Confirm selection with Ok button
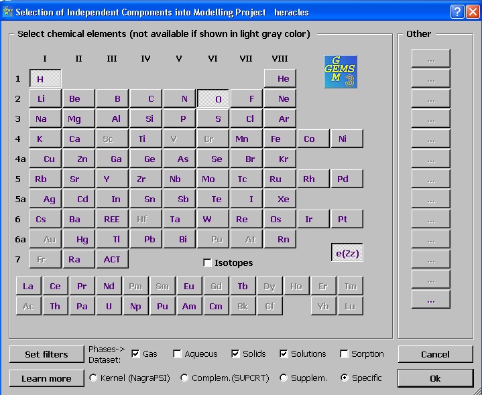Screen dimensions: 482x395 click(x=435, y=378)
